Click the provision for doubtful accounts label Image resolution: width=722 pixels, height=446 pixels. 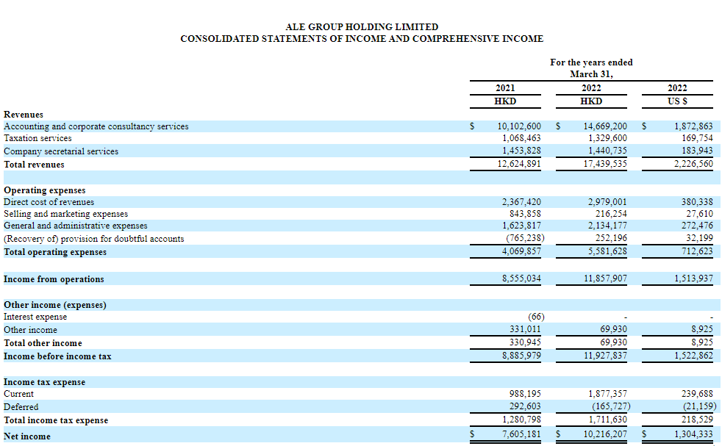[x=94, y=239]
